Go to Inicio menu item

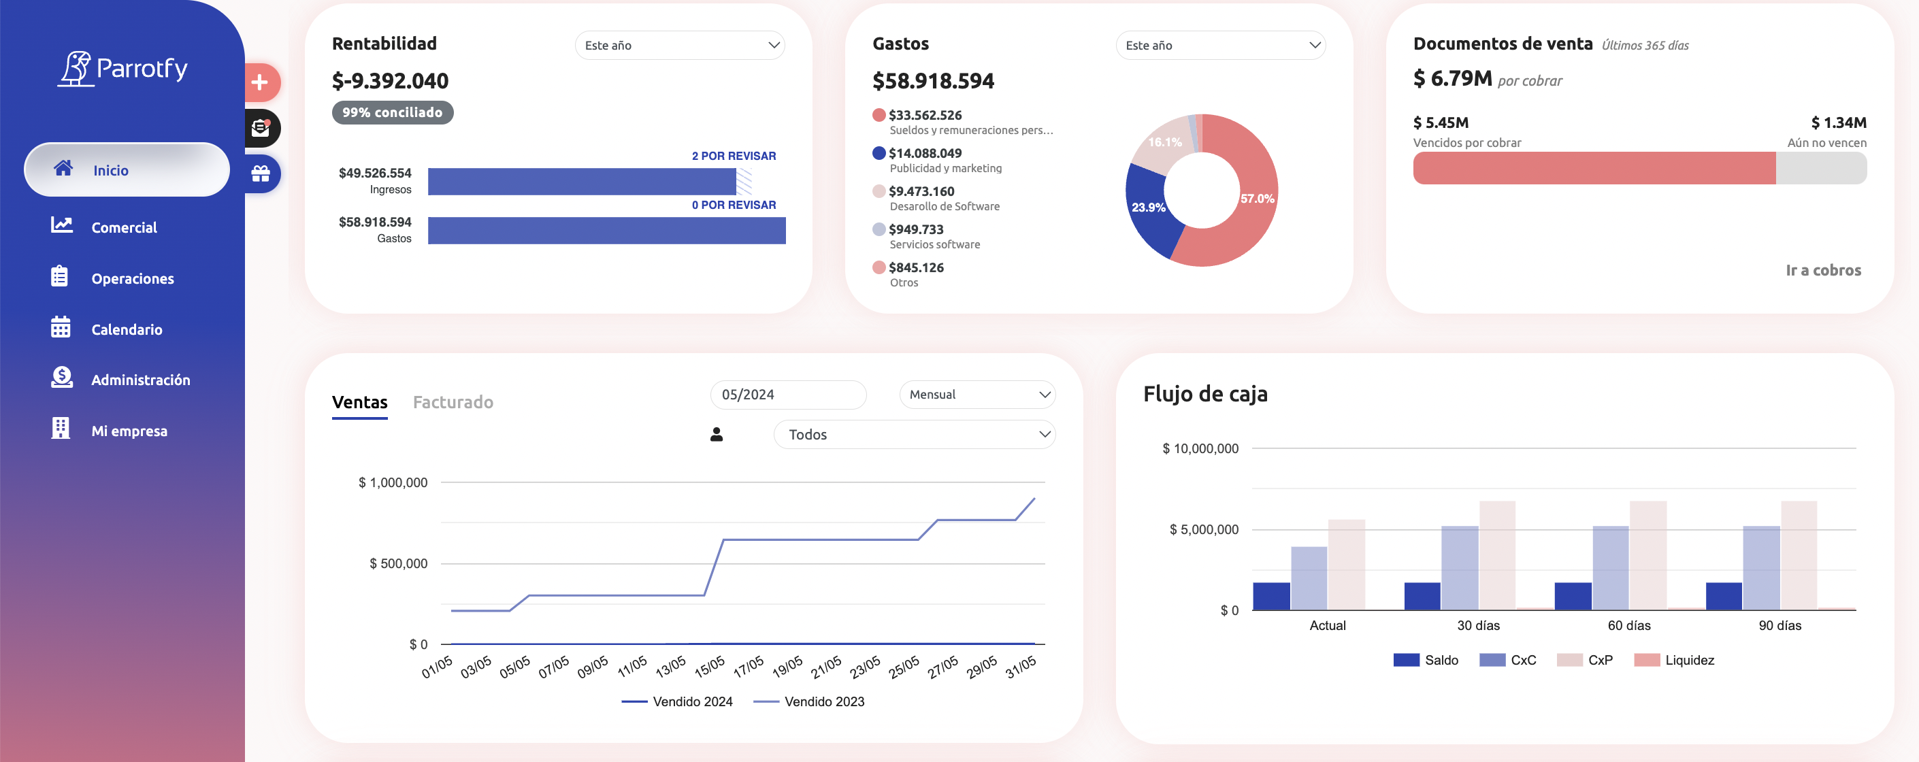127,170
